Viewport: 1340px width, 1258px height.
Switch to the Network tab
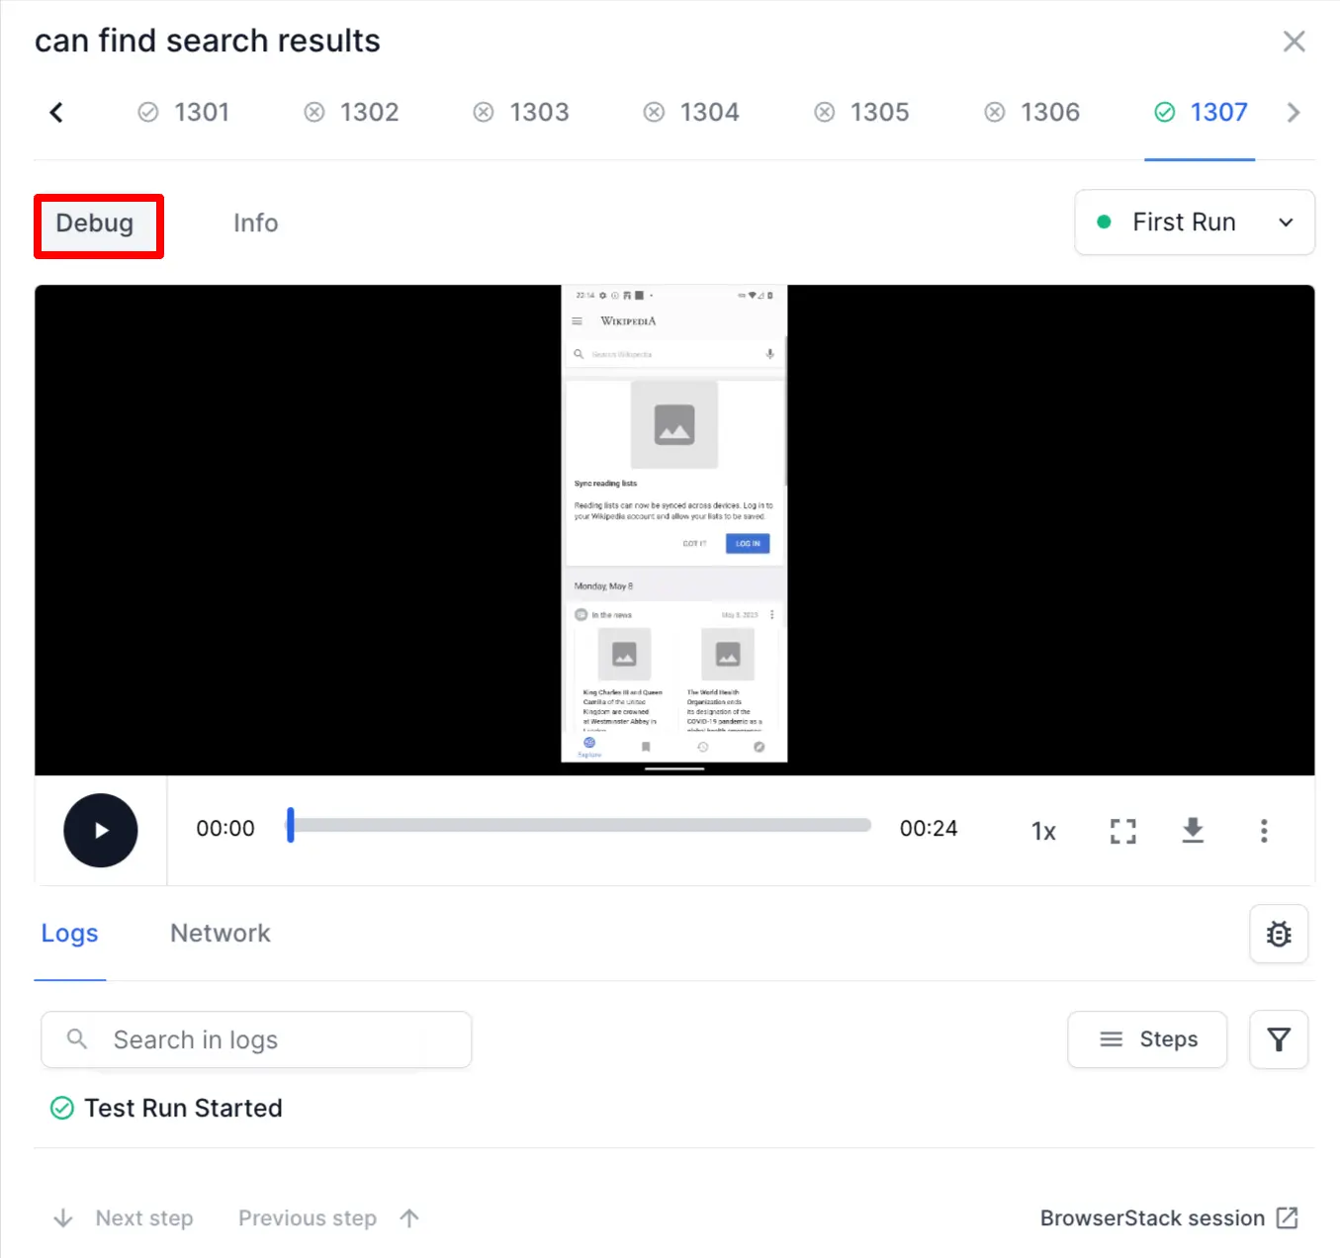pyautogui.click(x=220, y=934)
